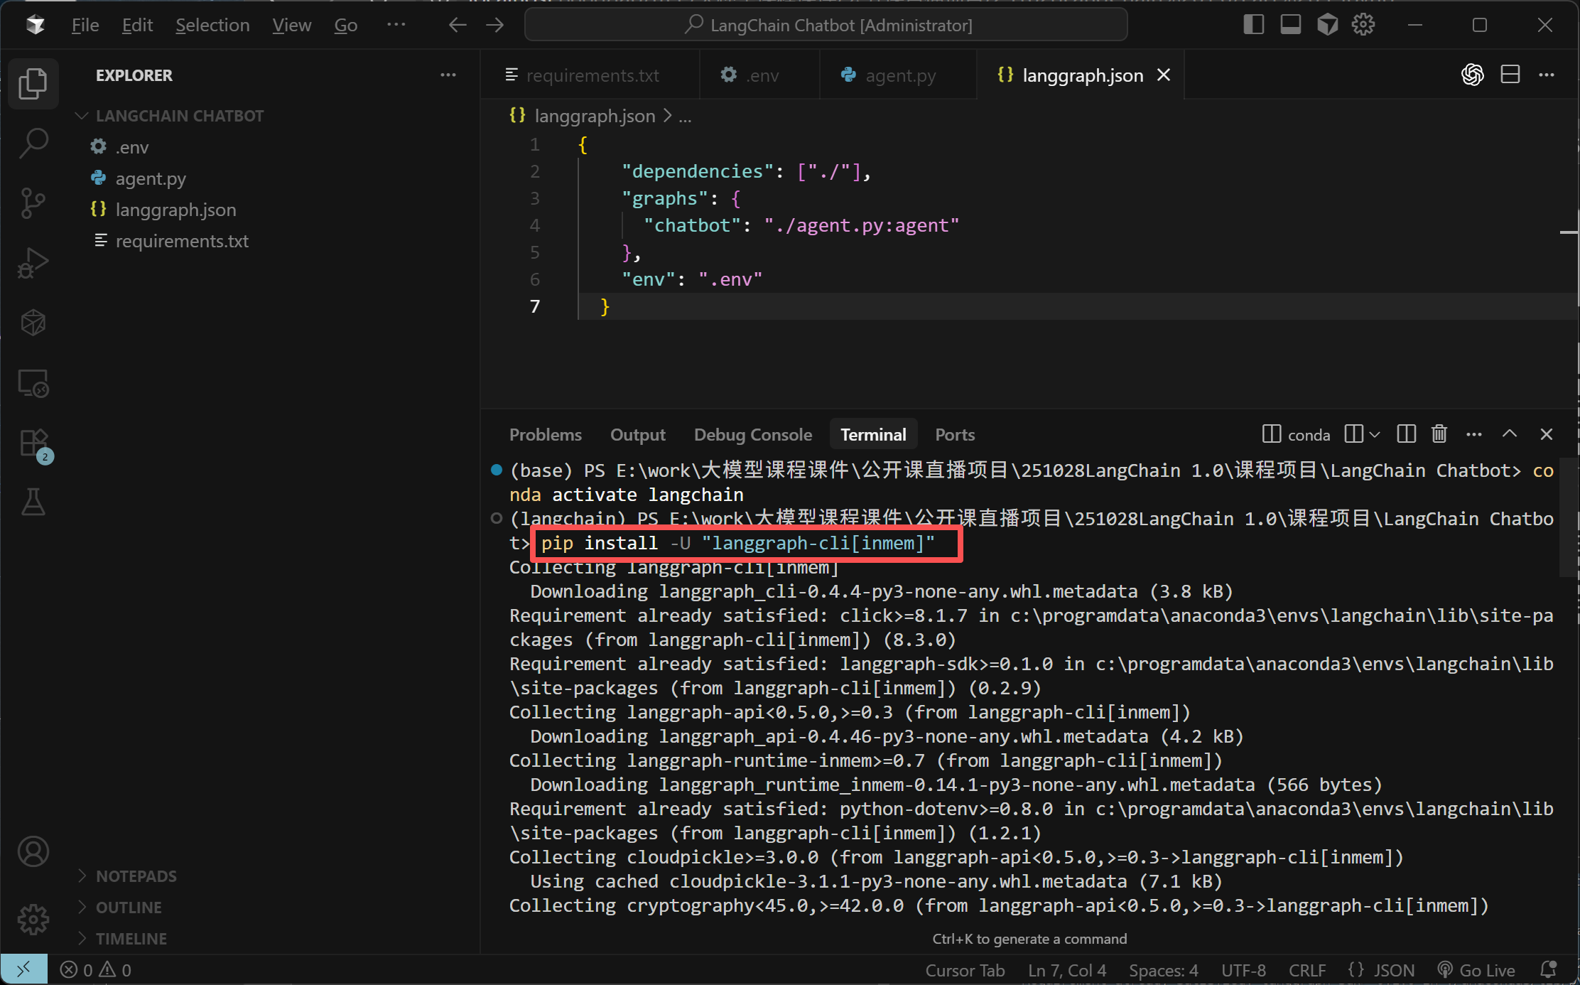Open the File menu
The width and height of the screenshot is (1580, 985).
click(x=85, y=25)
